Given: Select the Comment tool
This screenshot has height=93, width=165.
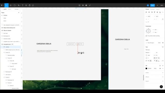Looking at the screenshot, I should coord(33,5).
